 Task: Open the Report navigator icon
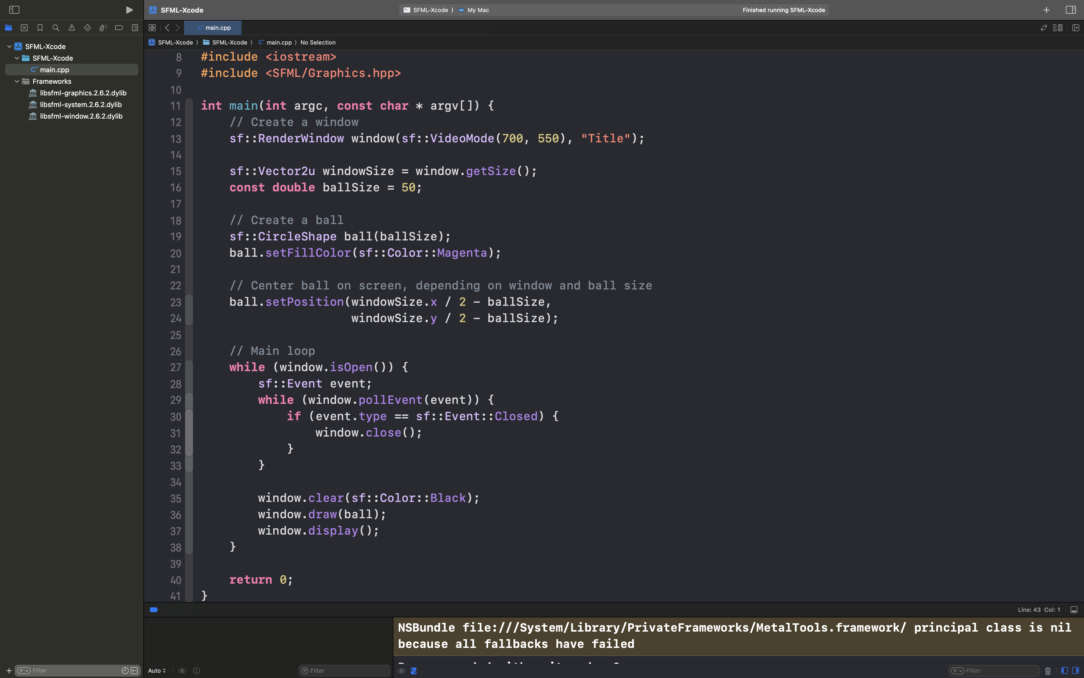tap(135, 28)
